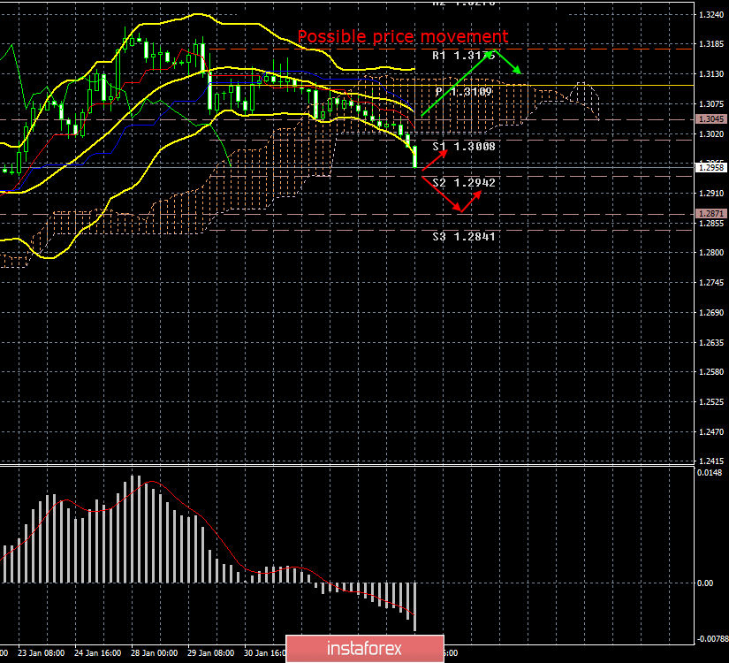Click the 1.3020 price axis label

711,134
